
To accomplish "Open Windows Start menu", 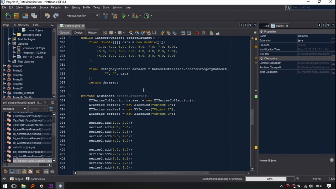I will (5, 186).
